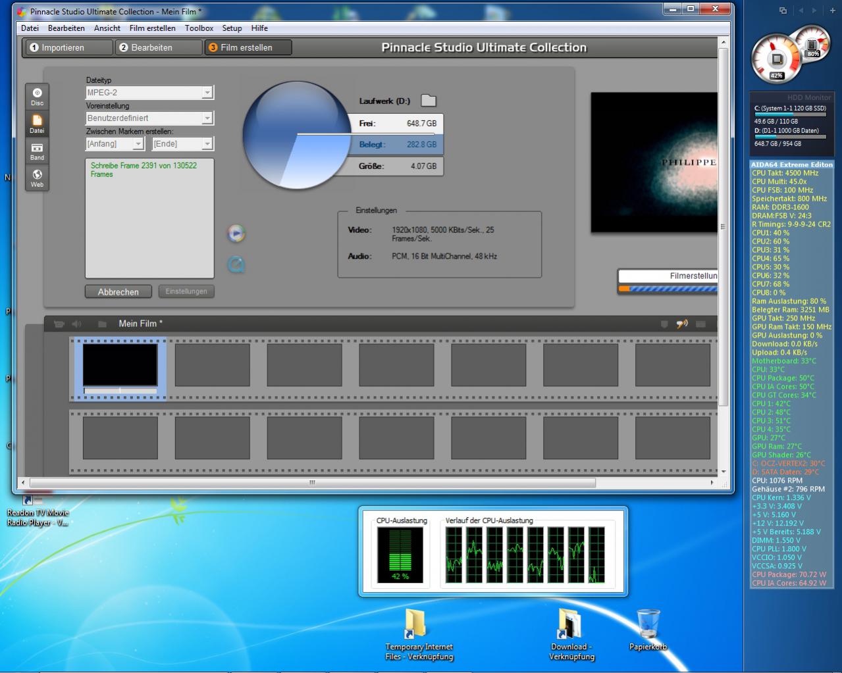Click the 'AIDA64 Extreme Editon' header
Viewport: 842px width, 673px height.
point(792,164)
